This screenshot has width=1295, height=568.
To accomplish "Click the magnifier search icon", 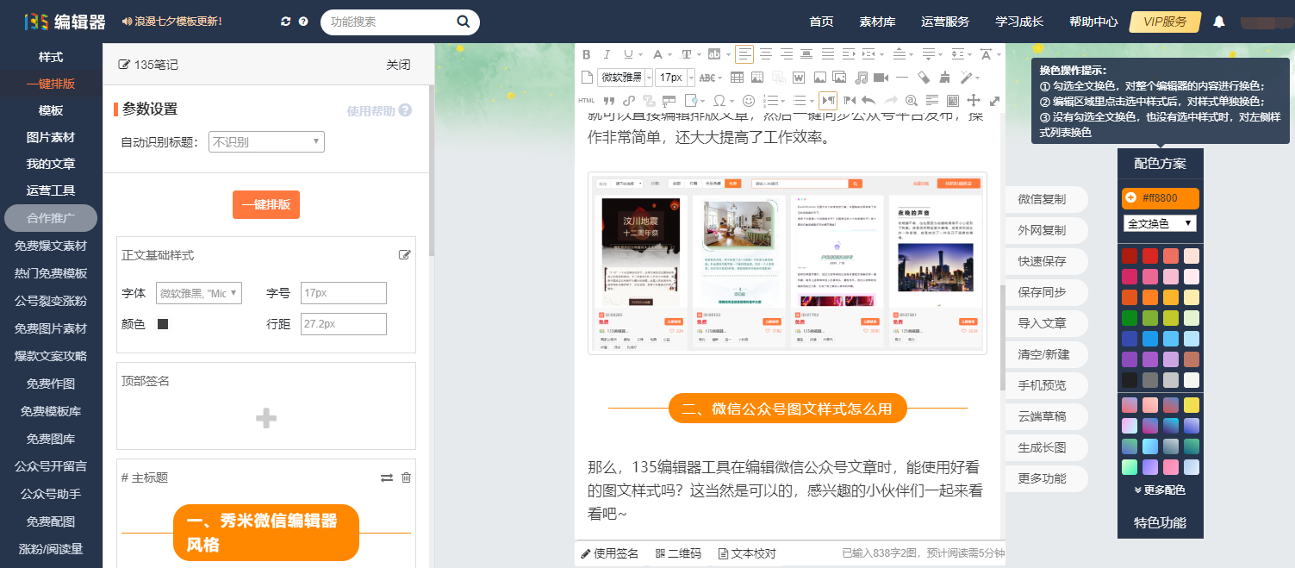I will pyautogui.click(x=464, y=22).
